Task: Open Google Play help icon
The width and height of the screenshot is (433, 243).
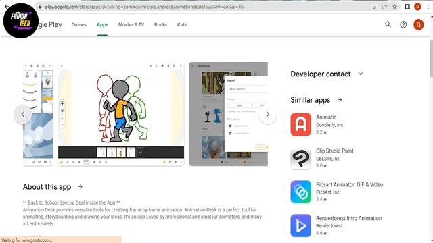Action: [x=403, y=24]
